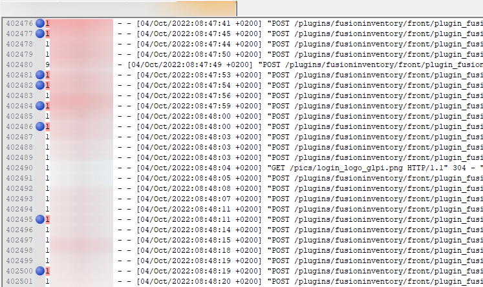
Task: Click the timestamp 04/Oct/2022:08:48:15
Action: [186, 240]
